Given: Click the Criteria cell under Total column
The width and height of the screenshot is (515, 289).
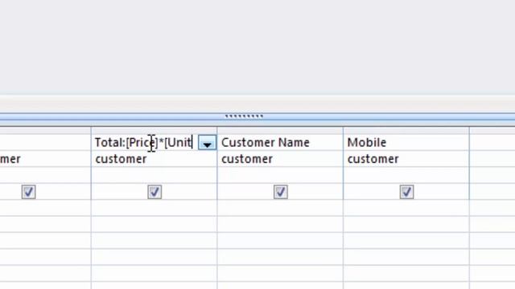Looking at the screenshot, I should [154, 208].
